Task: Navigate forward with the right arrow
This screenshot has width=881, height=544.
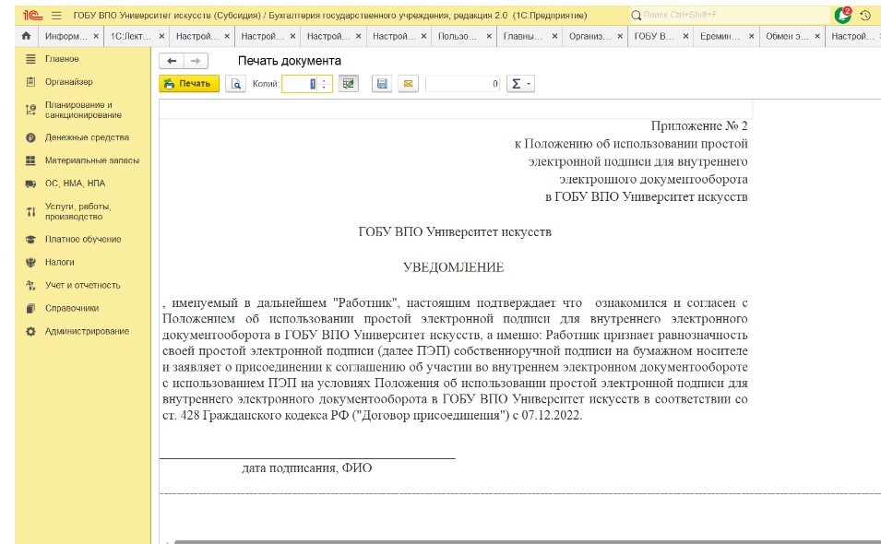Action: pos(196,61)
